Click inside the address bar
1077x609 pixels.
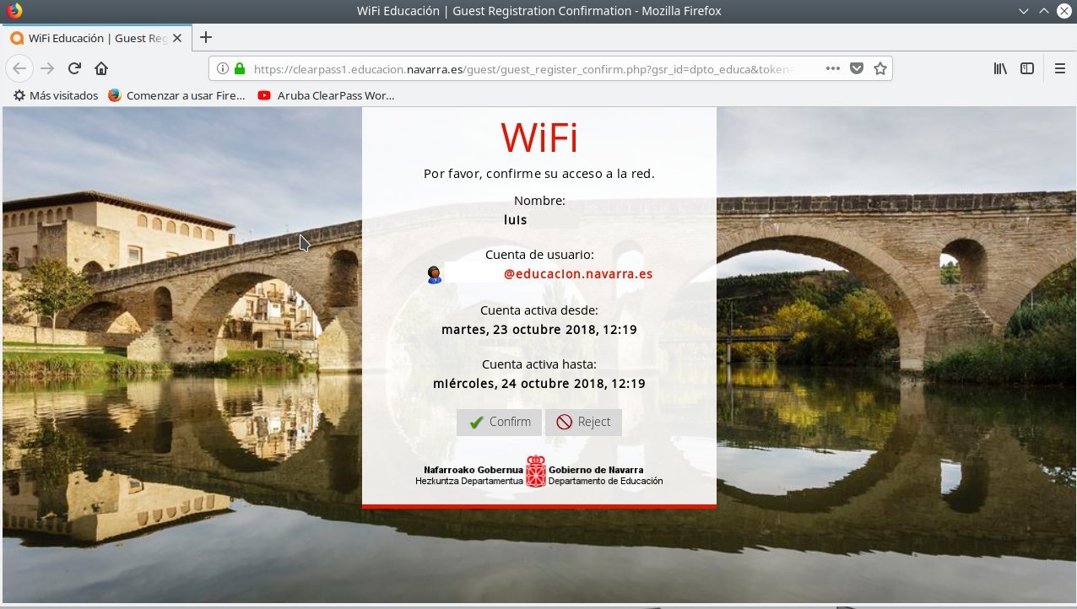506,68
